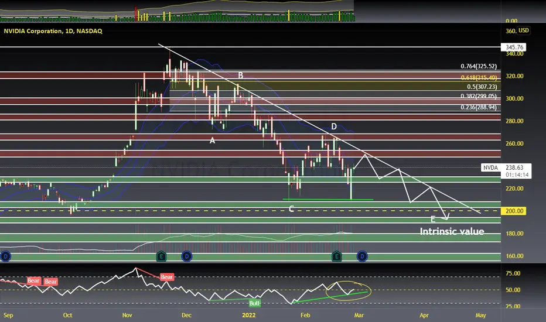The width and height of the screenshot is (546, 322).
Task: Select the 0.236(288.94) Fibonacci level label
Action: click(479, 107)
